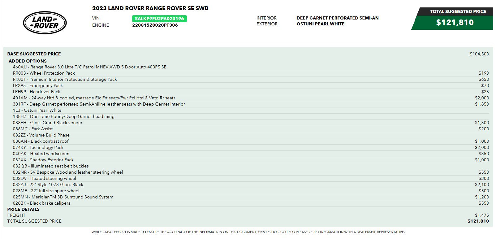Select the LRH99 Handover Pack row
The height and width of the screenshot is (239, 496).
(x=251, y=92)
